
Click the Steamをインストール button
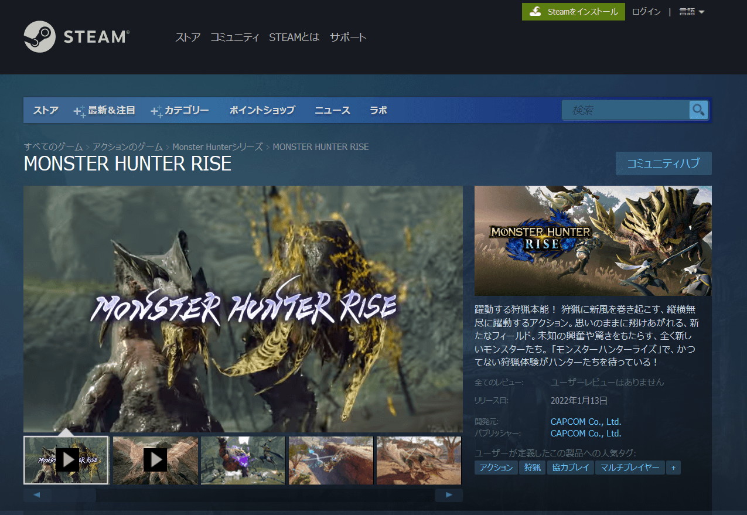(574, 12)
